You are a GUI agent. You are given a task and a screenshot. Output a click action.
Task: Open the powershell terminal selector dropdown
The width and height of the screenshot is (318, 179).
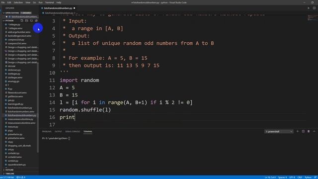(279, 131)
